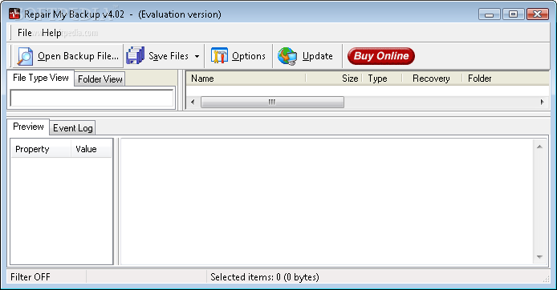Sort by the Type column header

coord(382,79)
